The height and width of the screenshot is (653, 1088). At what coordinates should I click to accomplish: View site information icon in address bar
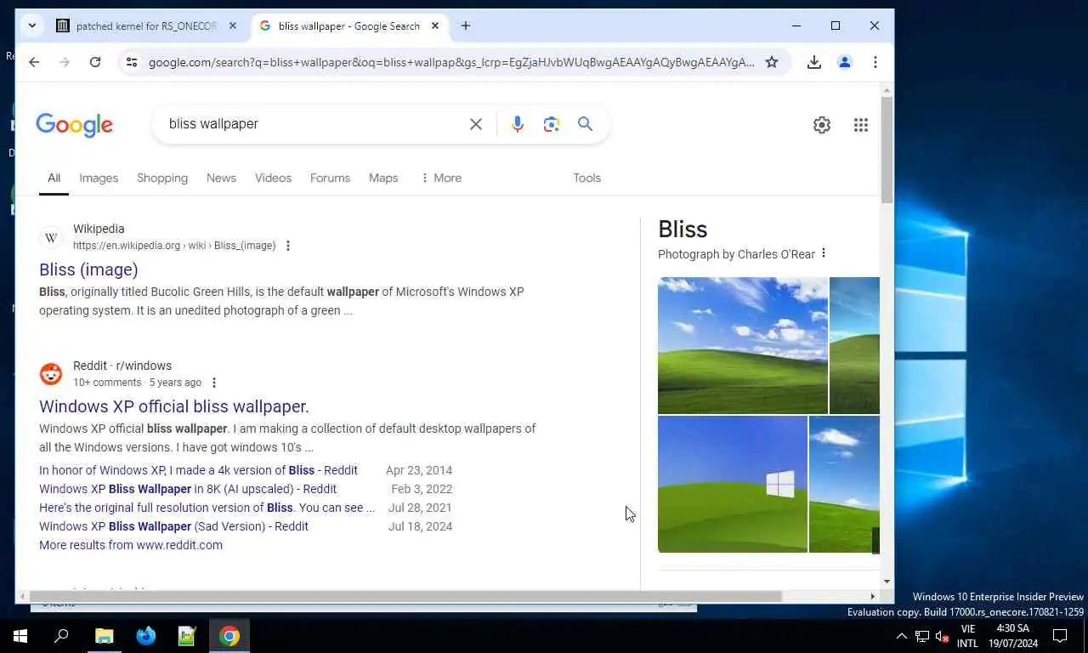[x=131, y=62]
